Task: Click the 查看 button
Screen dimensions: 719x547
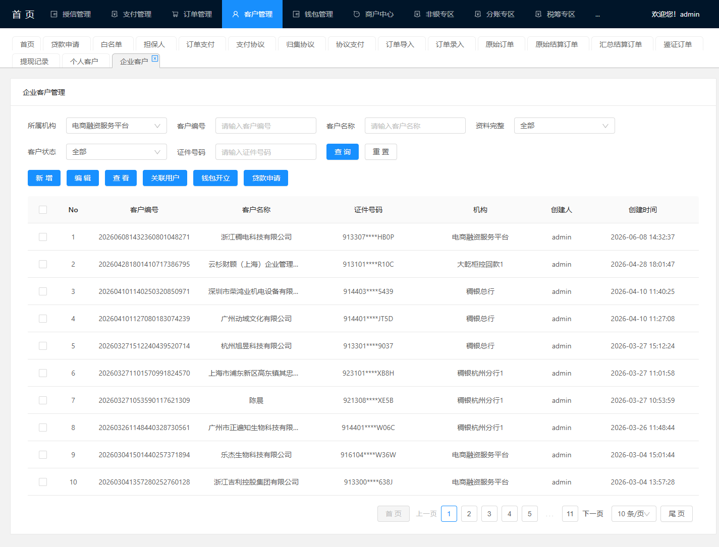Action: tap(121, 178)
